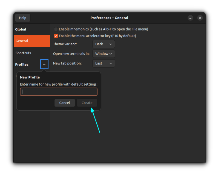
Task: Open the New tab position dropdown
Action: 103,63
